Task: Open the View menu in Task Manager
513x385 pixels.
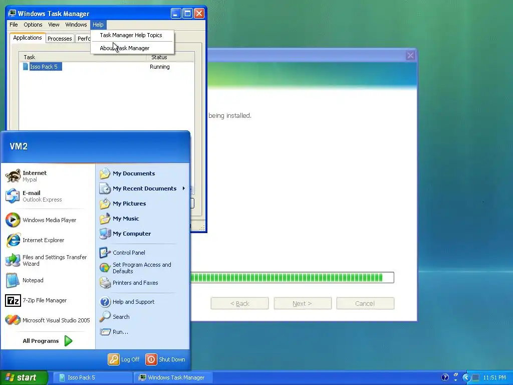Action: [54, 25]
